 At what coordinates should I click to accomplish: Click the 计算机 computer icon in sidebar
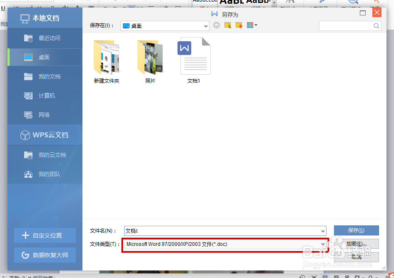click(x=28, y=96)
